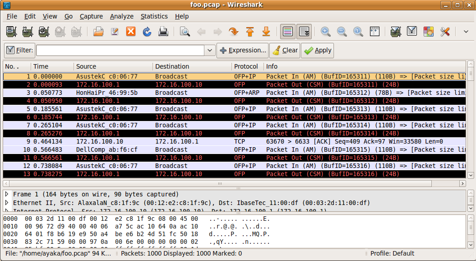The height and width of the screenshot is (261, 476).
Task: Click the Expression... button
Action: [243, 51]
